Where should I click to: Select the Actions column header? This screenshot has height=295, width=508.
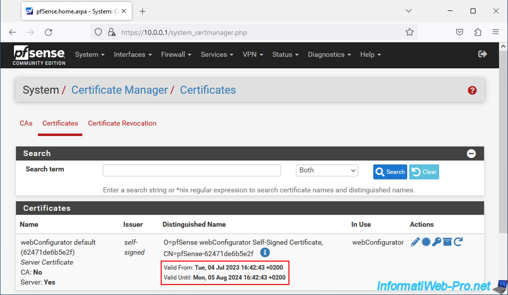coord(422,224)
